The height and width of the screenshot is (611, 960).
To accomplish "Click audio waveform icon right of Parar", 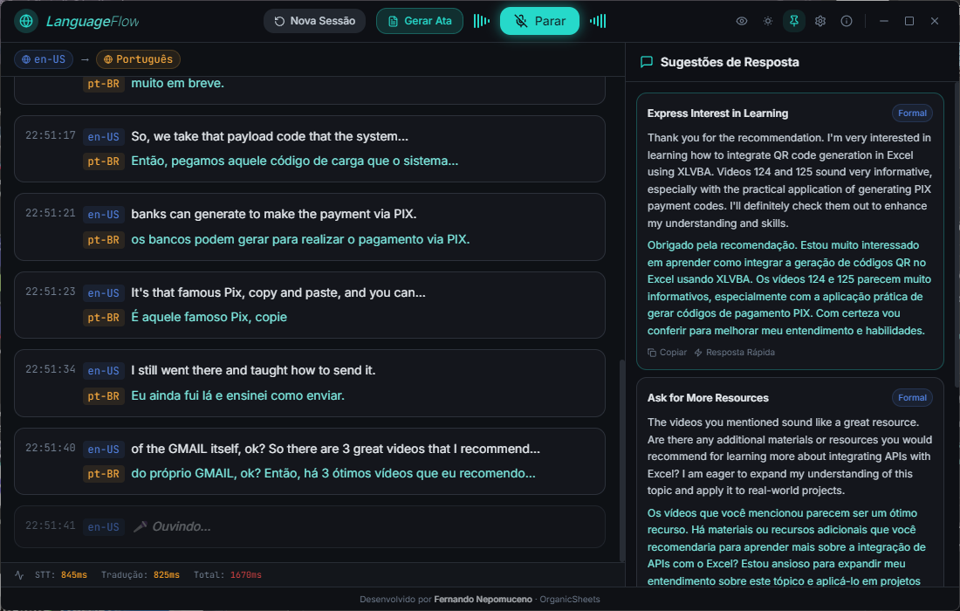I will tap(598, 21).
